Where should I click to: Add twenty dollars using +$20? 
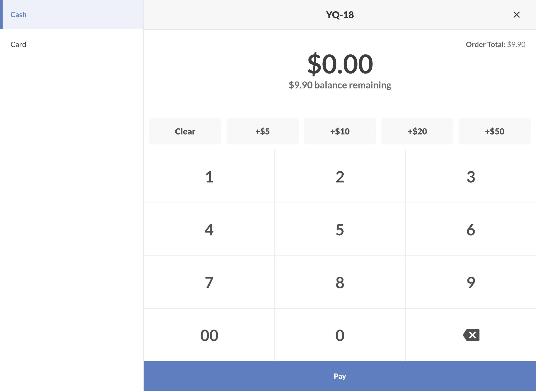(x=417, y=131)
